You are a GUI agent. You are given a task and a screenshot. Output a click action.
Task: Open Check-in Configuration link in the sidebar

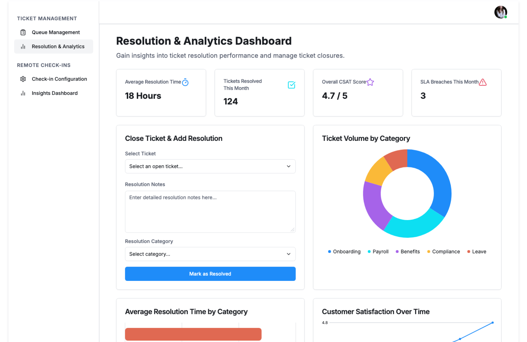59,79
